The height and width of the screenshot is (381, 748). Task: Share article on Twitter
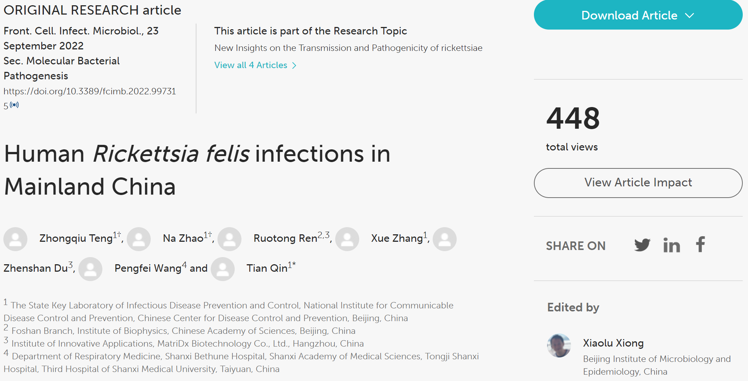tap(642, 245)
